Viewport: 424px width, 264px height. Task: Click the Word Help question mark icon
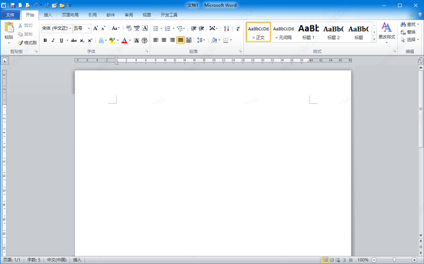420,15
